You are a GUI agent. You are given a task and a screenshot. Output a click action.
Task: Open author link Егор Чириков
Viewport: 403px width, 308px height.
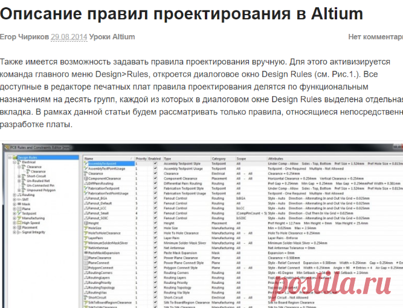coord(24,37)
